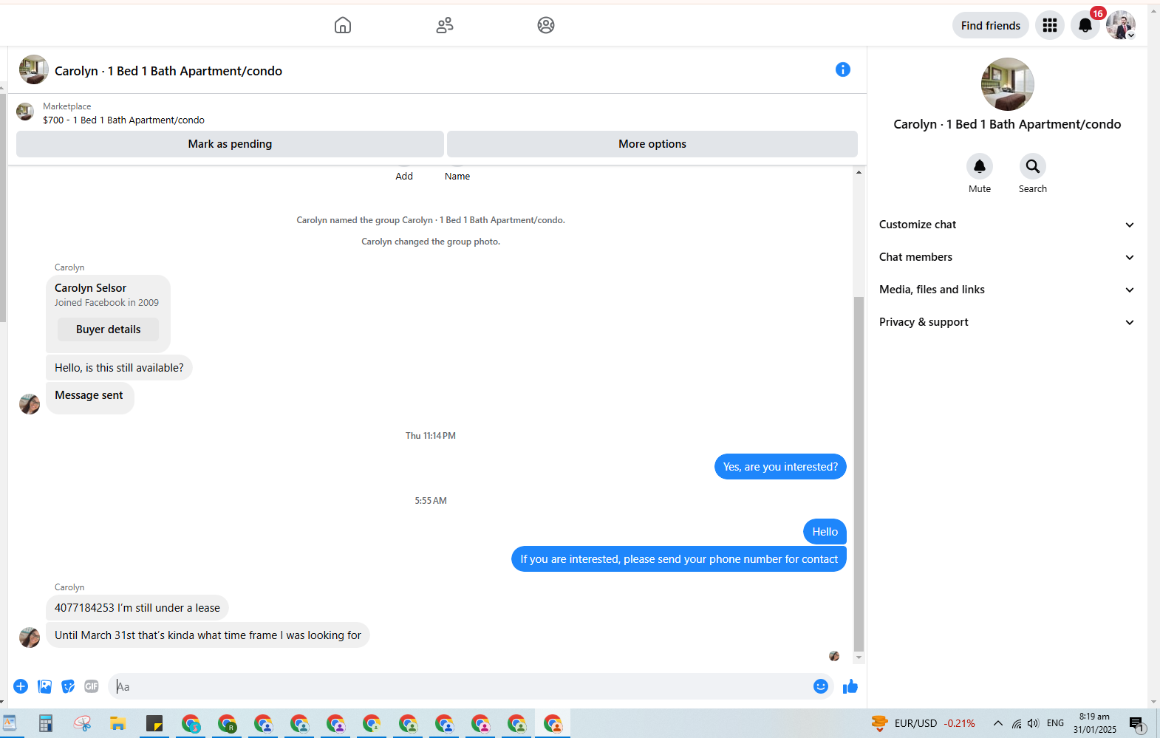1160x738 pixels.
Task: Open the Windows notification center icon
Action: (1137, 723)
